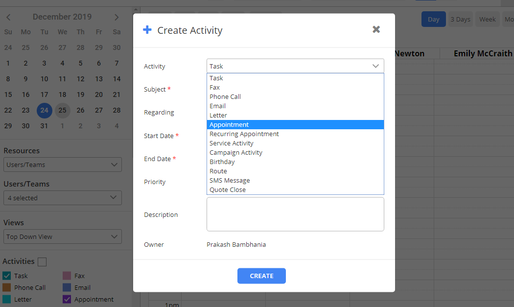The width and height of the screenshot is (514, 307).
Task: Expand the Users/Teams chevron showing 4 selected
Action: [116, 198]
